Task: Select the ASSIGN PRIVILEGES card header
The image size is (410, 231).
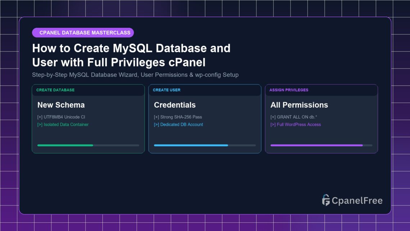Action: click(x=322, y=90)
